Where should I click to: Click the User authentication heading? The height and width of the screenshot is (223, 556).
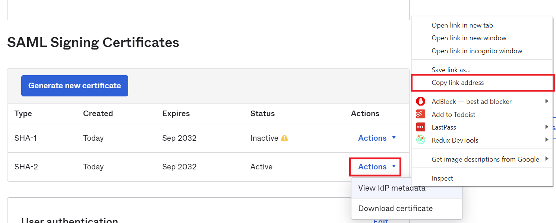(70, 220)
